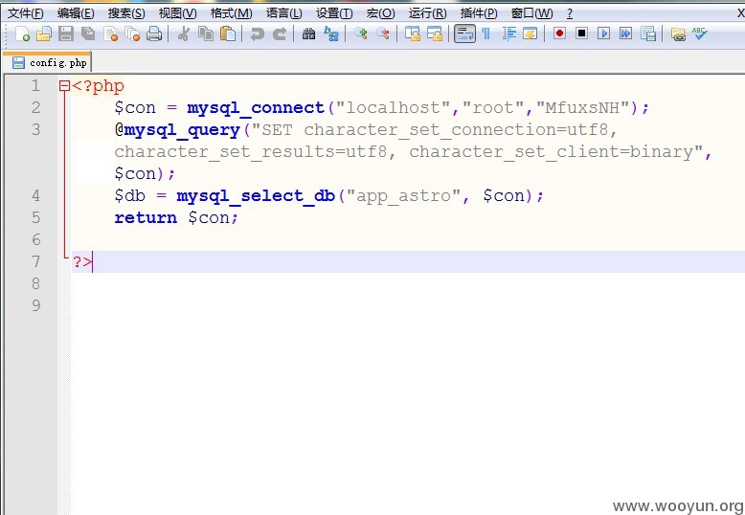Paste from clipboard using the toolbar icon

(x=228, y=34)
